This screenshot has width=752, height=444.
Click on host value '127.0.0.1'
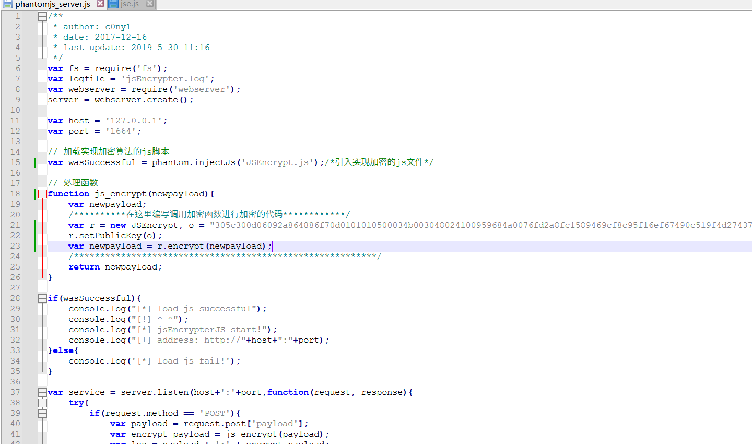[x=134, y=121]
